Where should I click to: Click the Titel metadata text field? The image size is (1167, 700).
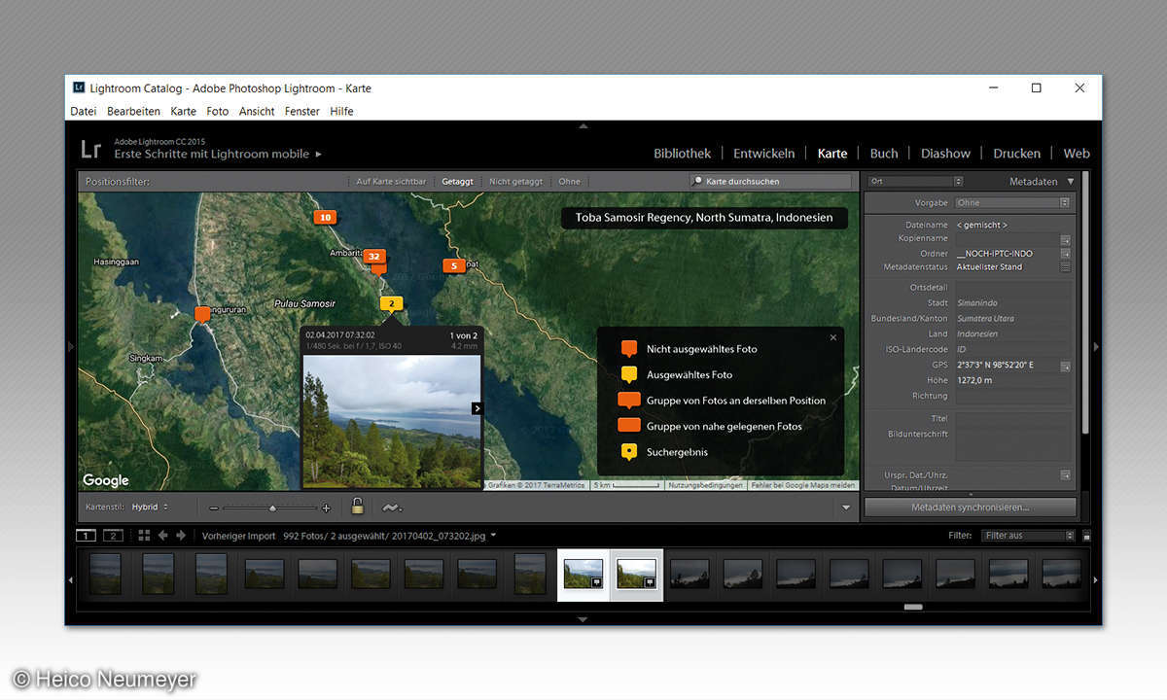click(1012, 418)
